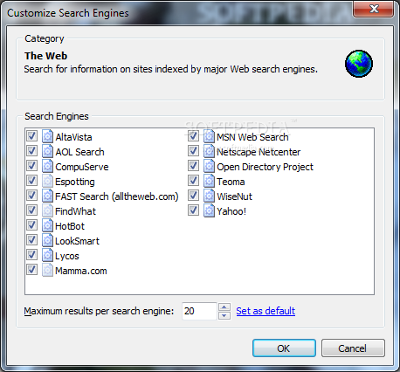
Task: Uncheck the Yahoo! checkbox
Action: [x=193, y=210]
